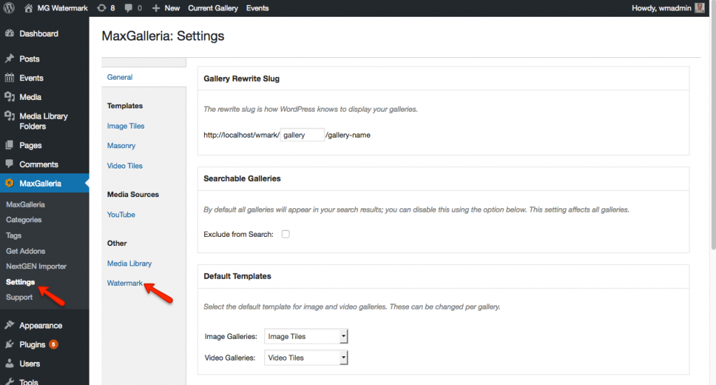Open the Watermark settings link
The width and height of the screenshot is (716, 385).
point(124,283)
